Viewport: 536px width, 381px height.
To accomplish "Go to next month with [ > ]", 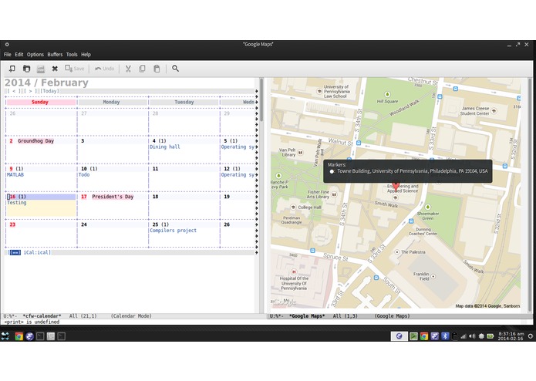I will (30, 91).
